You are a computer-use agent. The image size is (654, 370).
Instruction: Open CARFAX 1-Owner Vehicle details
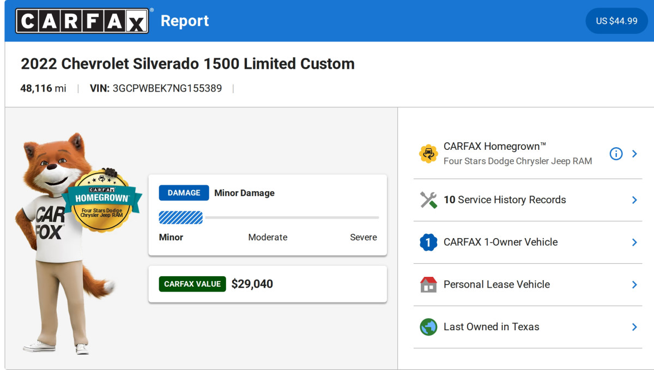click(528, 242)
